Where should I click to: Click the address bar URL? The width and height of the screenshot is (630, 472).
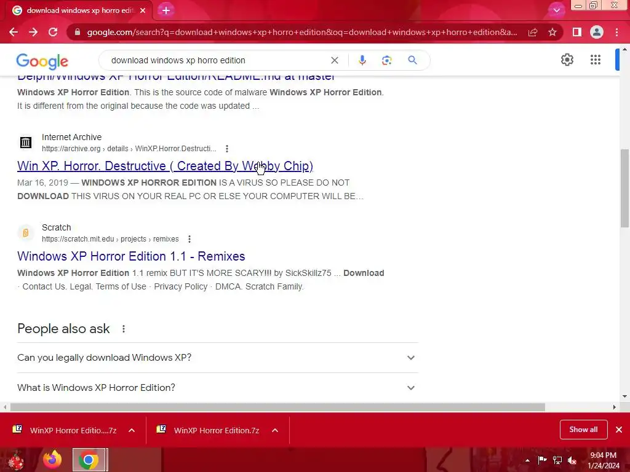(x=301, y=32)
